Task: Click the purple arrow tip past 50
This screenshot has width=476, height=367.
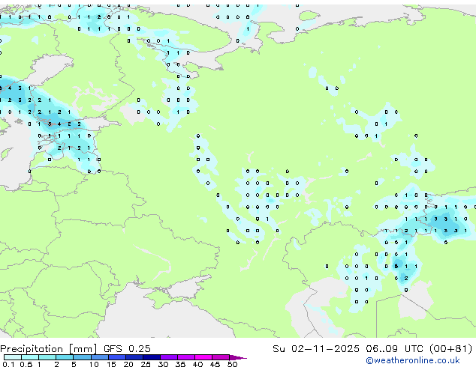Action: click(x=238, y=357)
